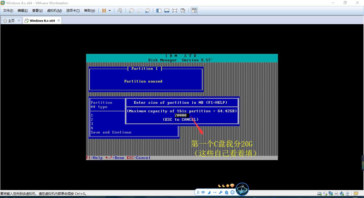
Task: Toggle the 中 Chinese input mode
Action: pyautogui.click(x=203, y=192)
